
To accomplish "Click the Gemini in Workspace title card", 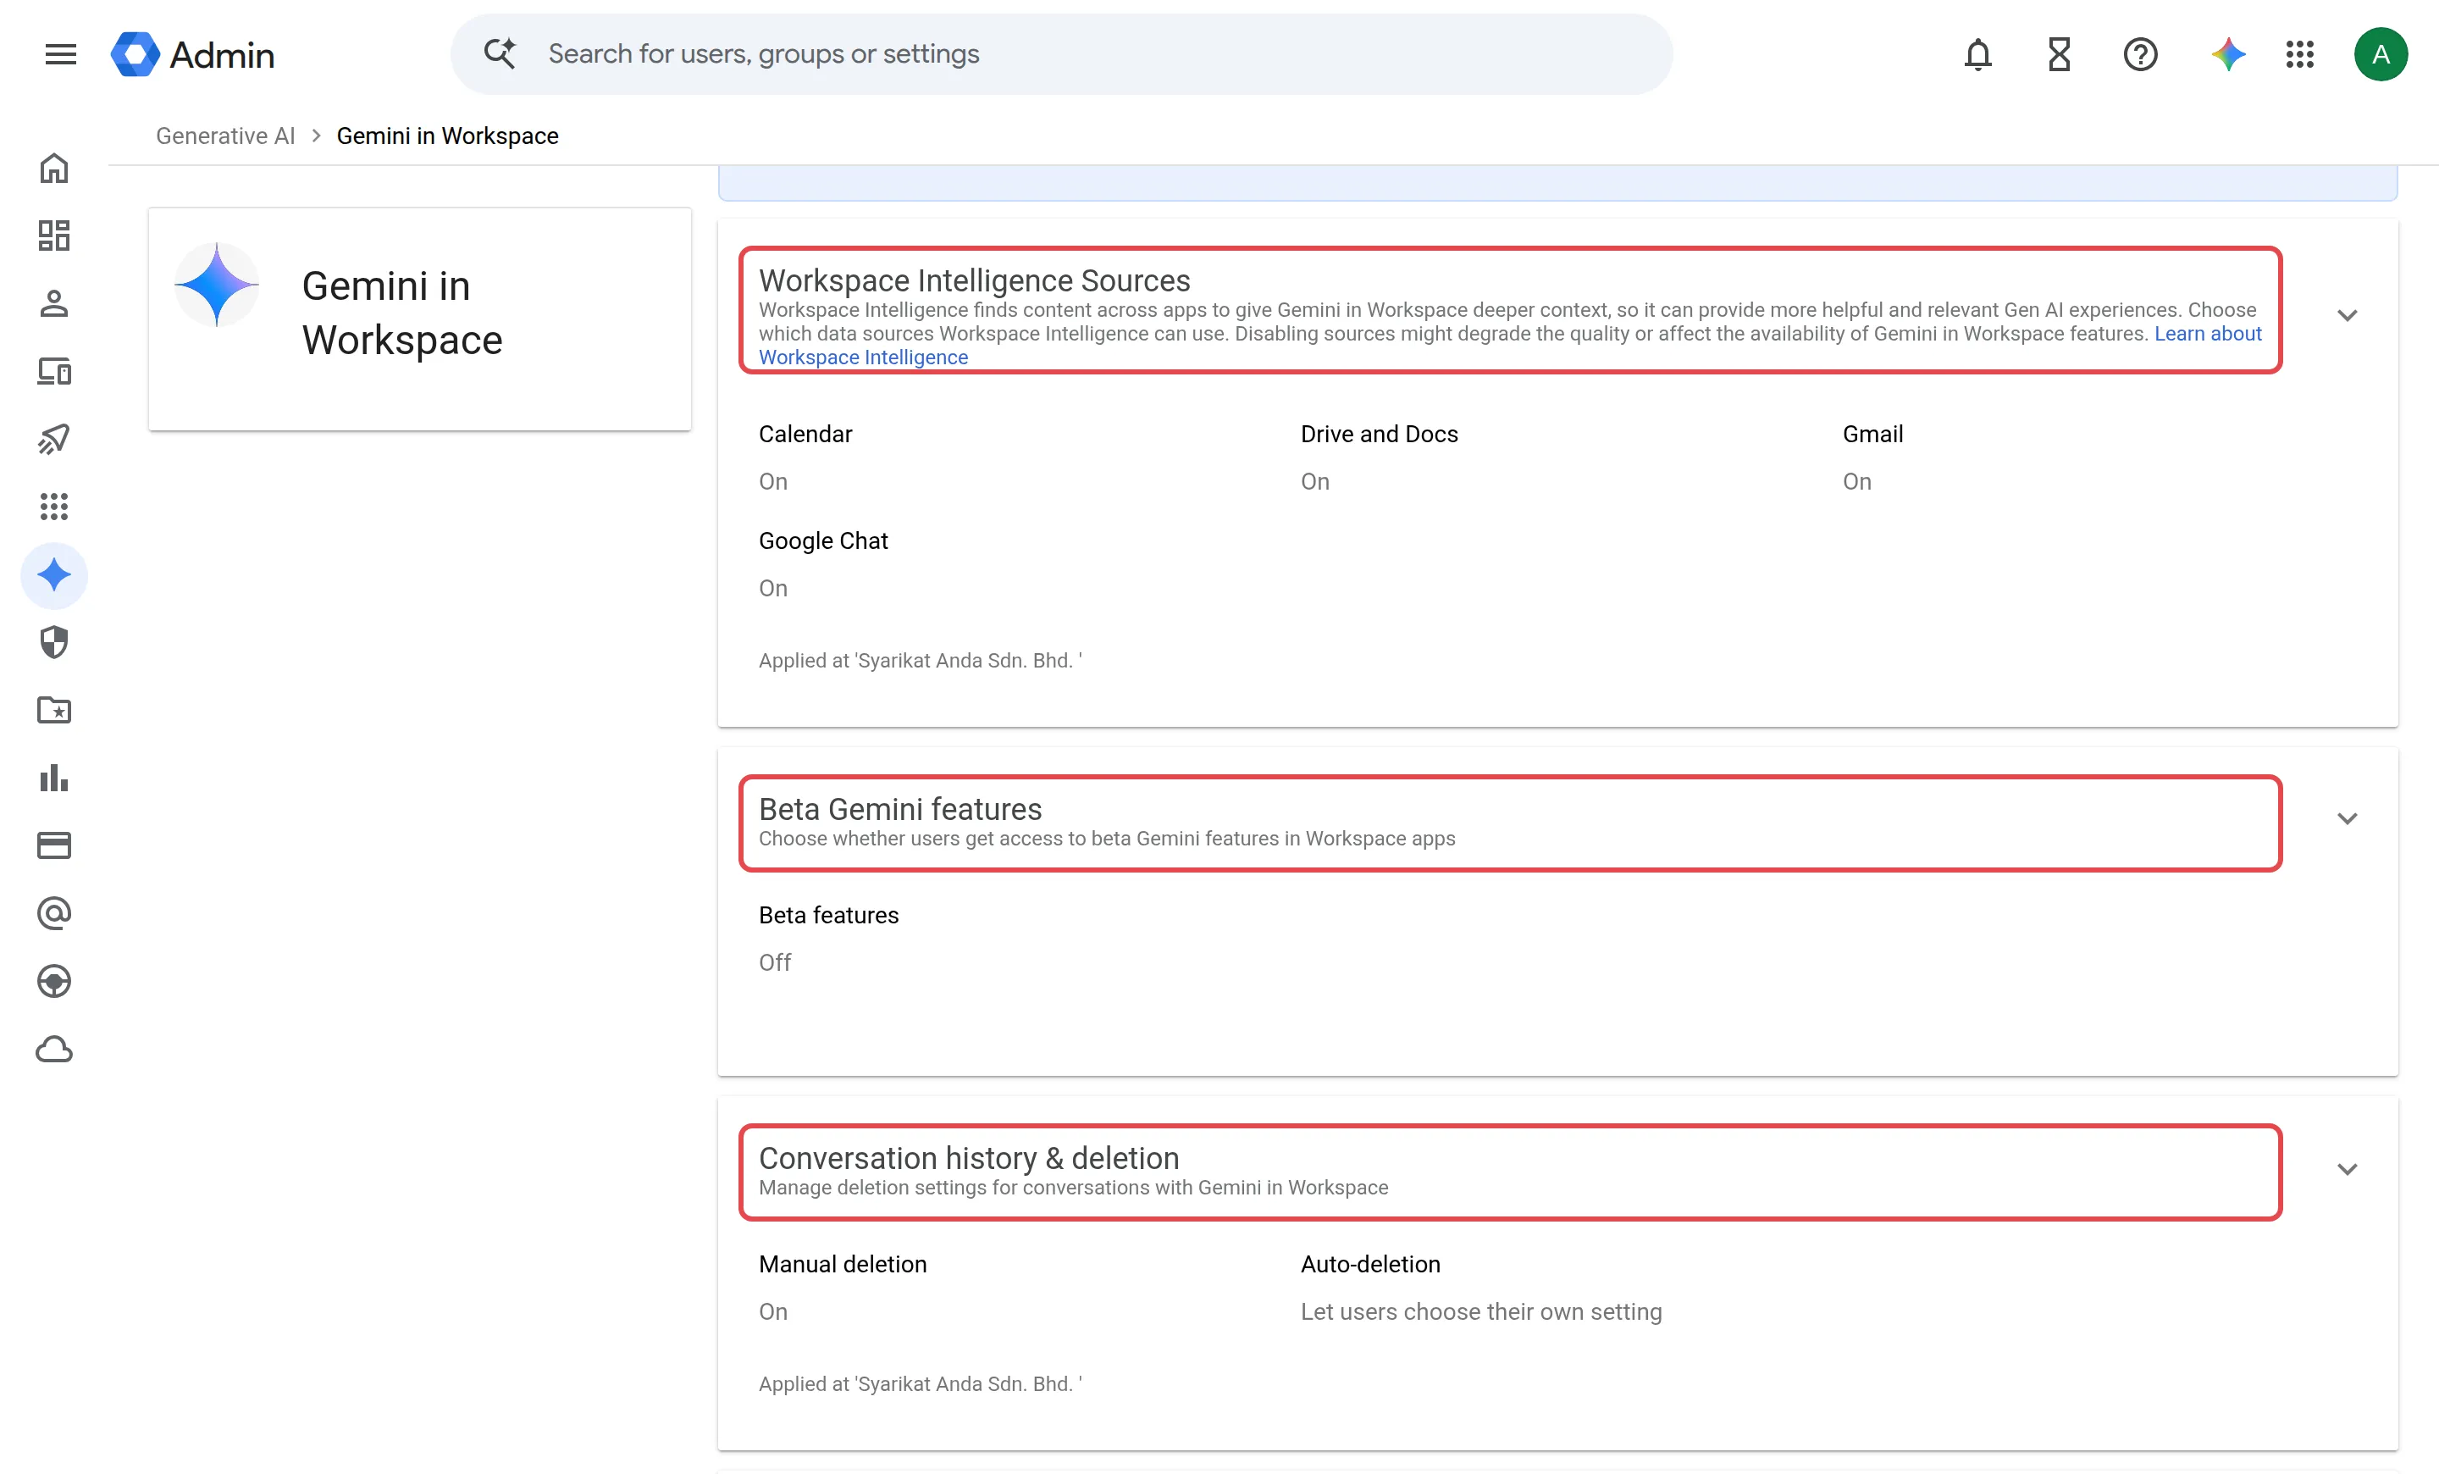I will (420, 319).
